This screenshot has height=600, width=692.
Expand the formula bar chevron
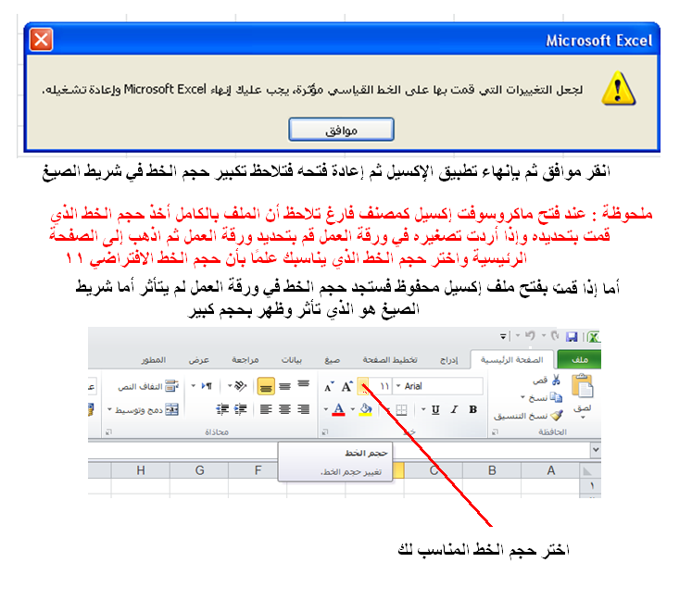[x=596, y=450]
